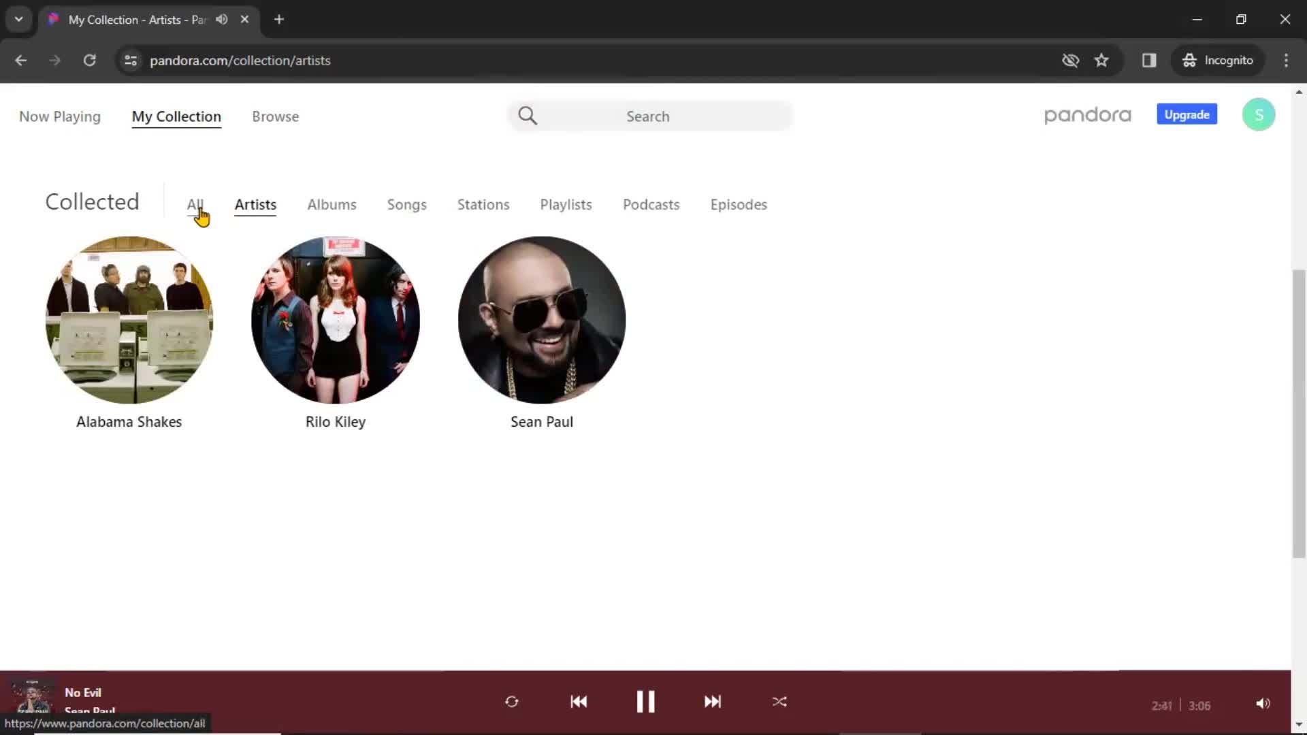Pause the current song
Image resolution: width=1307 pixels, height=735 pixels.
[645, 702]
